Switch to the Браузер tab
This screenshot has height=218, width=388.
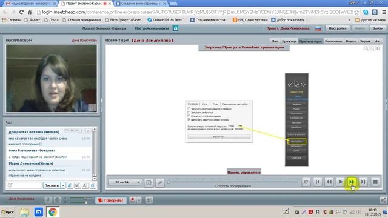coord(289,41)
